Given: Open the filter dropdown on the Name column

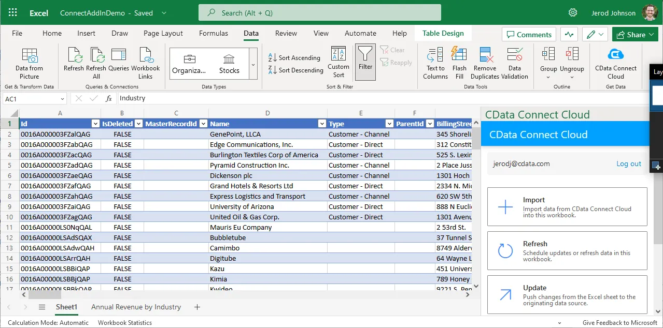Looking at the screenshot, I should click(321, 124).
